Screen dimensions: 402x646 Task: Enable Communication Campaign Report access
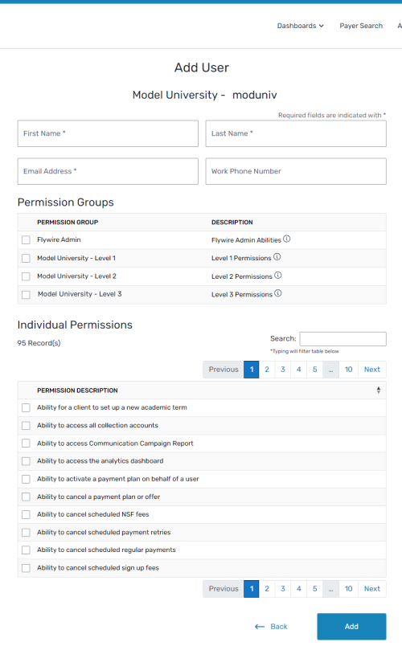click(26, 444)
